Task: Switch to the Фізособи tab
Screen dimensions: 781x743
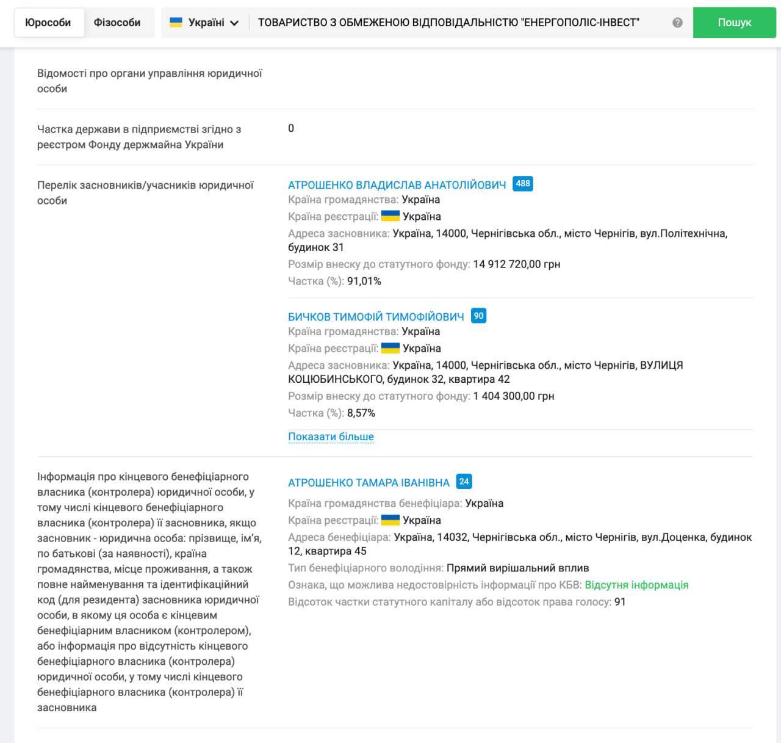Action: [x=117, y=23]
